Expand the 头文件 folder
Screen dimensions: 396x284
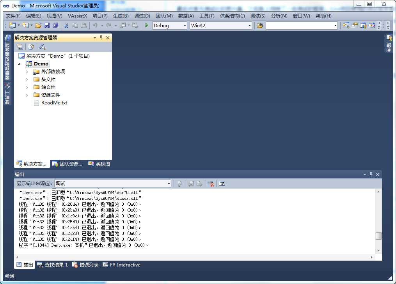(x=27, y=79)
